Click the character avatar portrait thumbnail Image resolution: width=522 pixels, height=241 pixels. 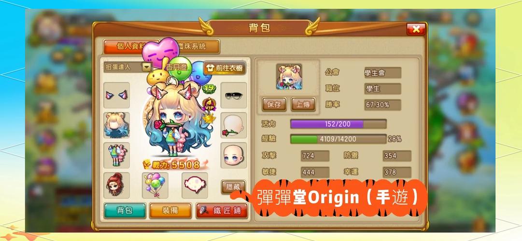point(289,77)
